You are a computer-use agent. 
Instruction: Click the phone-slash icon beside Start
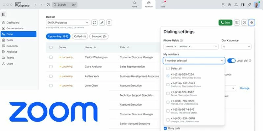coord(237,23)
